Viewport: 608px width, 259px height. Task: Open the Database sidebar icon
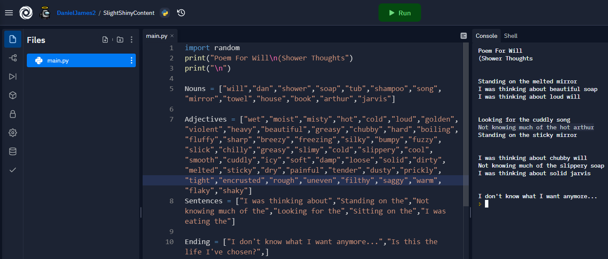[x=13, y=151]
